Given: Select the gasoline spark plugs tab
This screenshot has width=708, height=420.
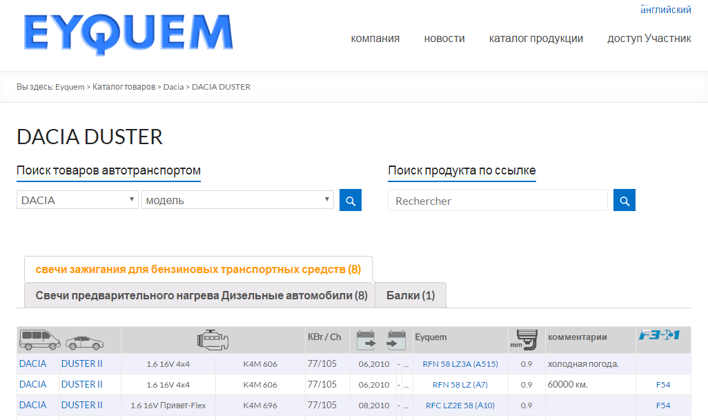Looking at the screenshot, I should [x=198, y=270].
